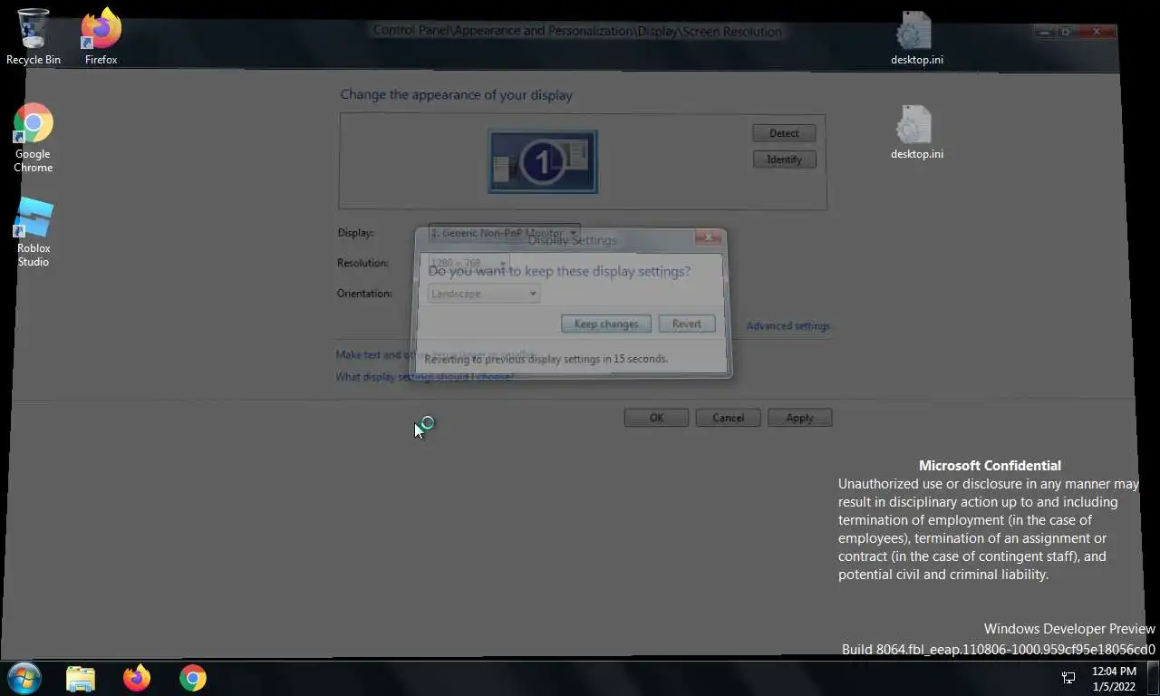Click the Control Panel Screen Resolution address path
Image resolution: width=1160 pixels, height=696 pixels.
(576, 31)
